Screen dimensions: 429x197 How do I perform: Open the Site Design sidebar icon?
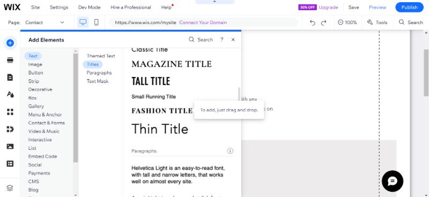(10, 95)
